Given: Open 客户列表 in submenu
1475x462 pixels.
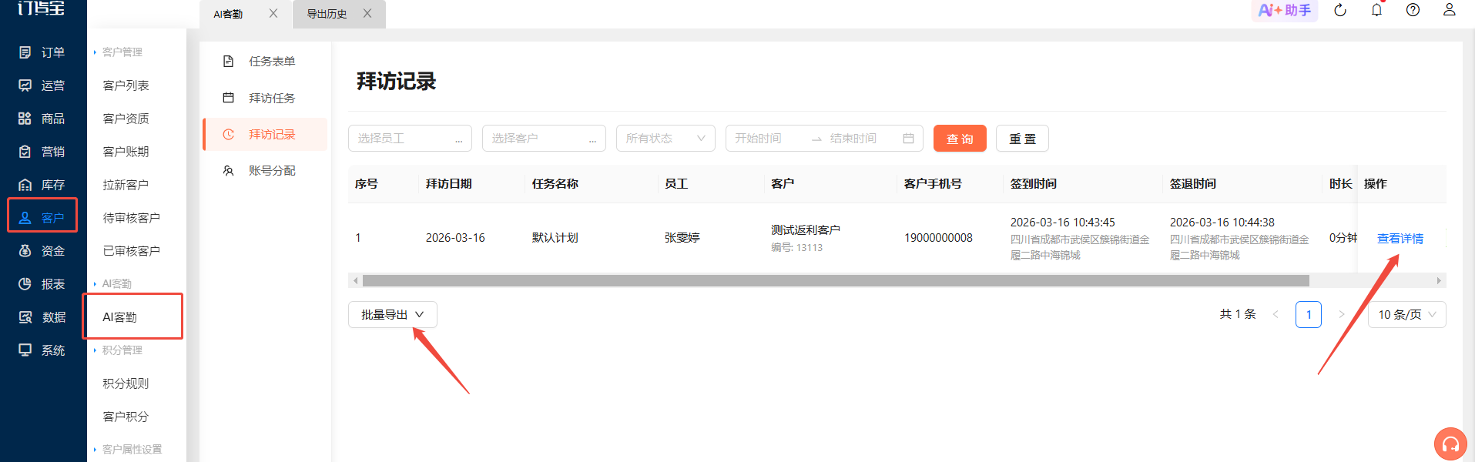Looking at the screenshot, I should (x=126, y=85).
